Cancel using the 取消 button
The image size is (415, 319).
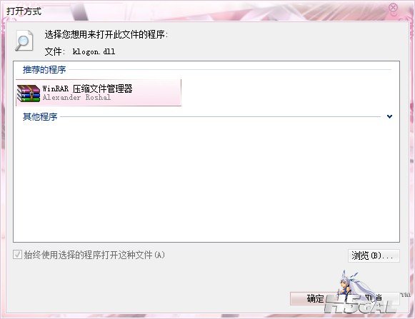click(x=374, y=298)
